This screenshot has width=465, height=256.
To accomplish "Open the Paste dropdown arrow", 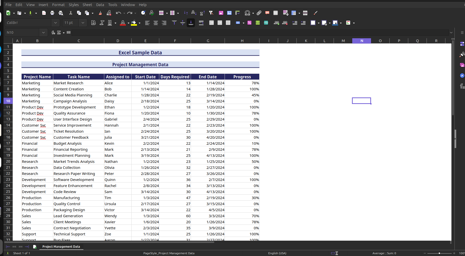I will (x=92, y=13).
